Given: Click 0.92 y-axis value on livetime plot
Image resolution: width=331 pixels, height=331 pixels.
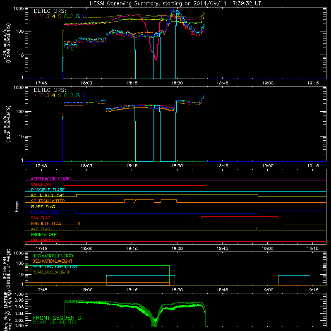Looking at the screenshot, I should [x=19, y=320].
